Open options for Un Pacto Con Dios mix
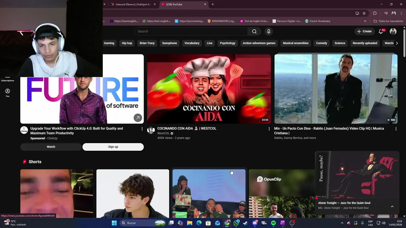Image resolution: width=406 pixels, height=228 pixels. 396,129
